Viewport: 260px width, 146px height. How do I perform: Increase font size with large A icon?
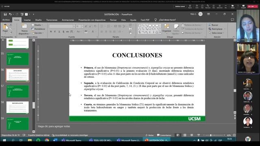(x=86, y=26)
